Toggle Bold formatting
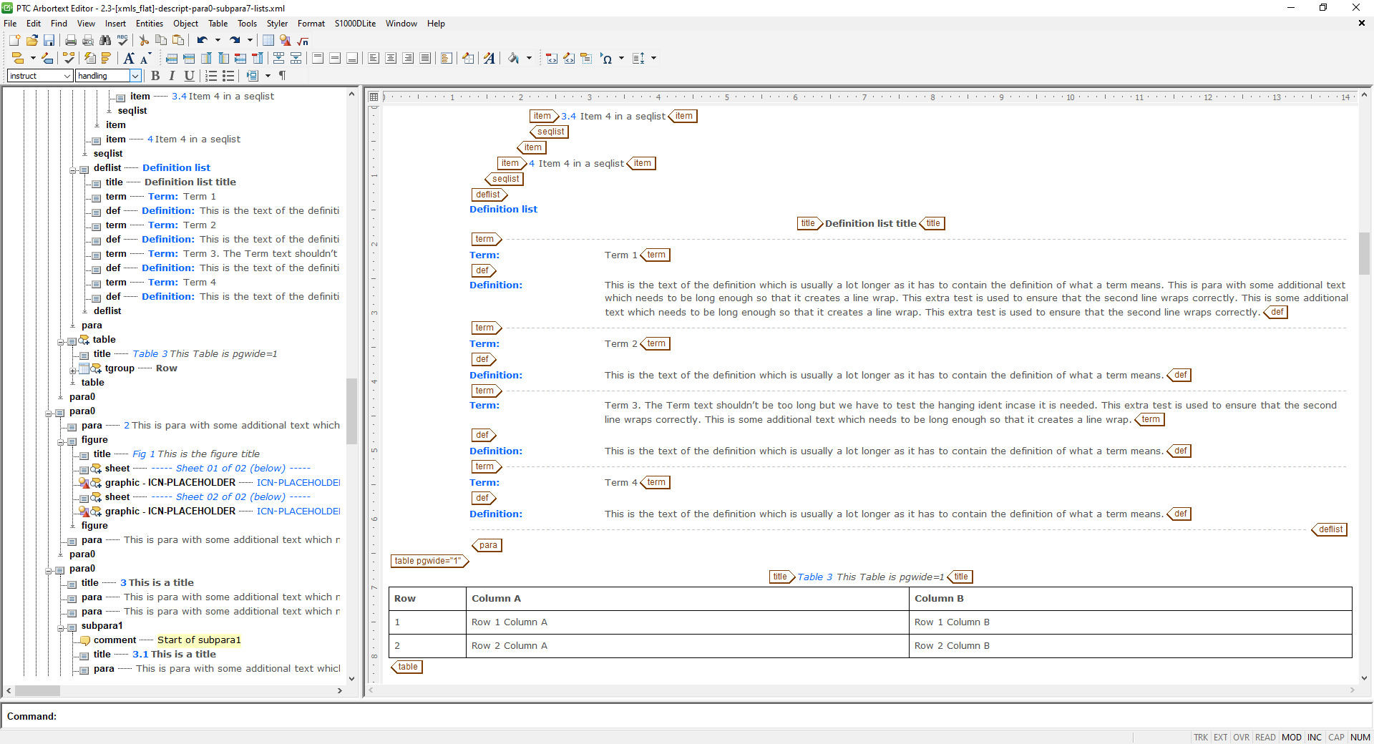This screenshot has height=744, width=1374. click(155, 76)
